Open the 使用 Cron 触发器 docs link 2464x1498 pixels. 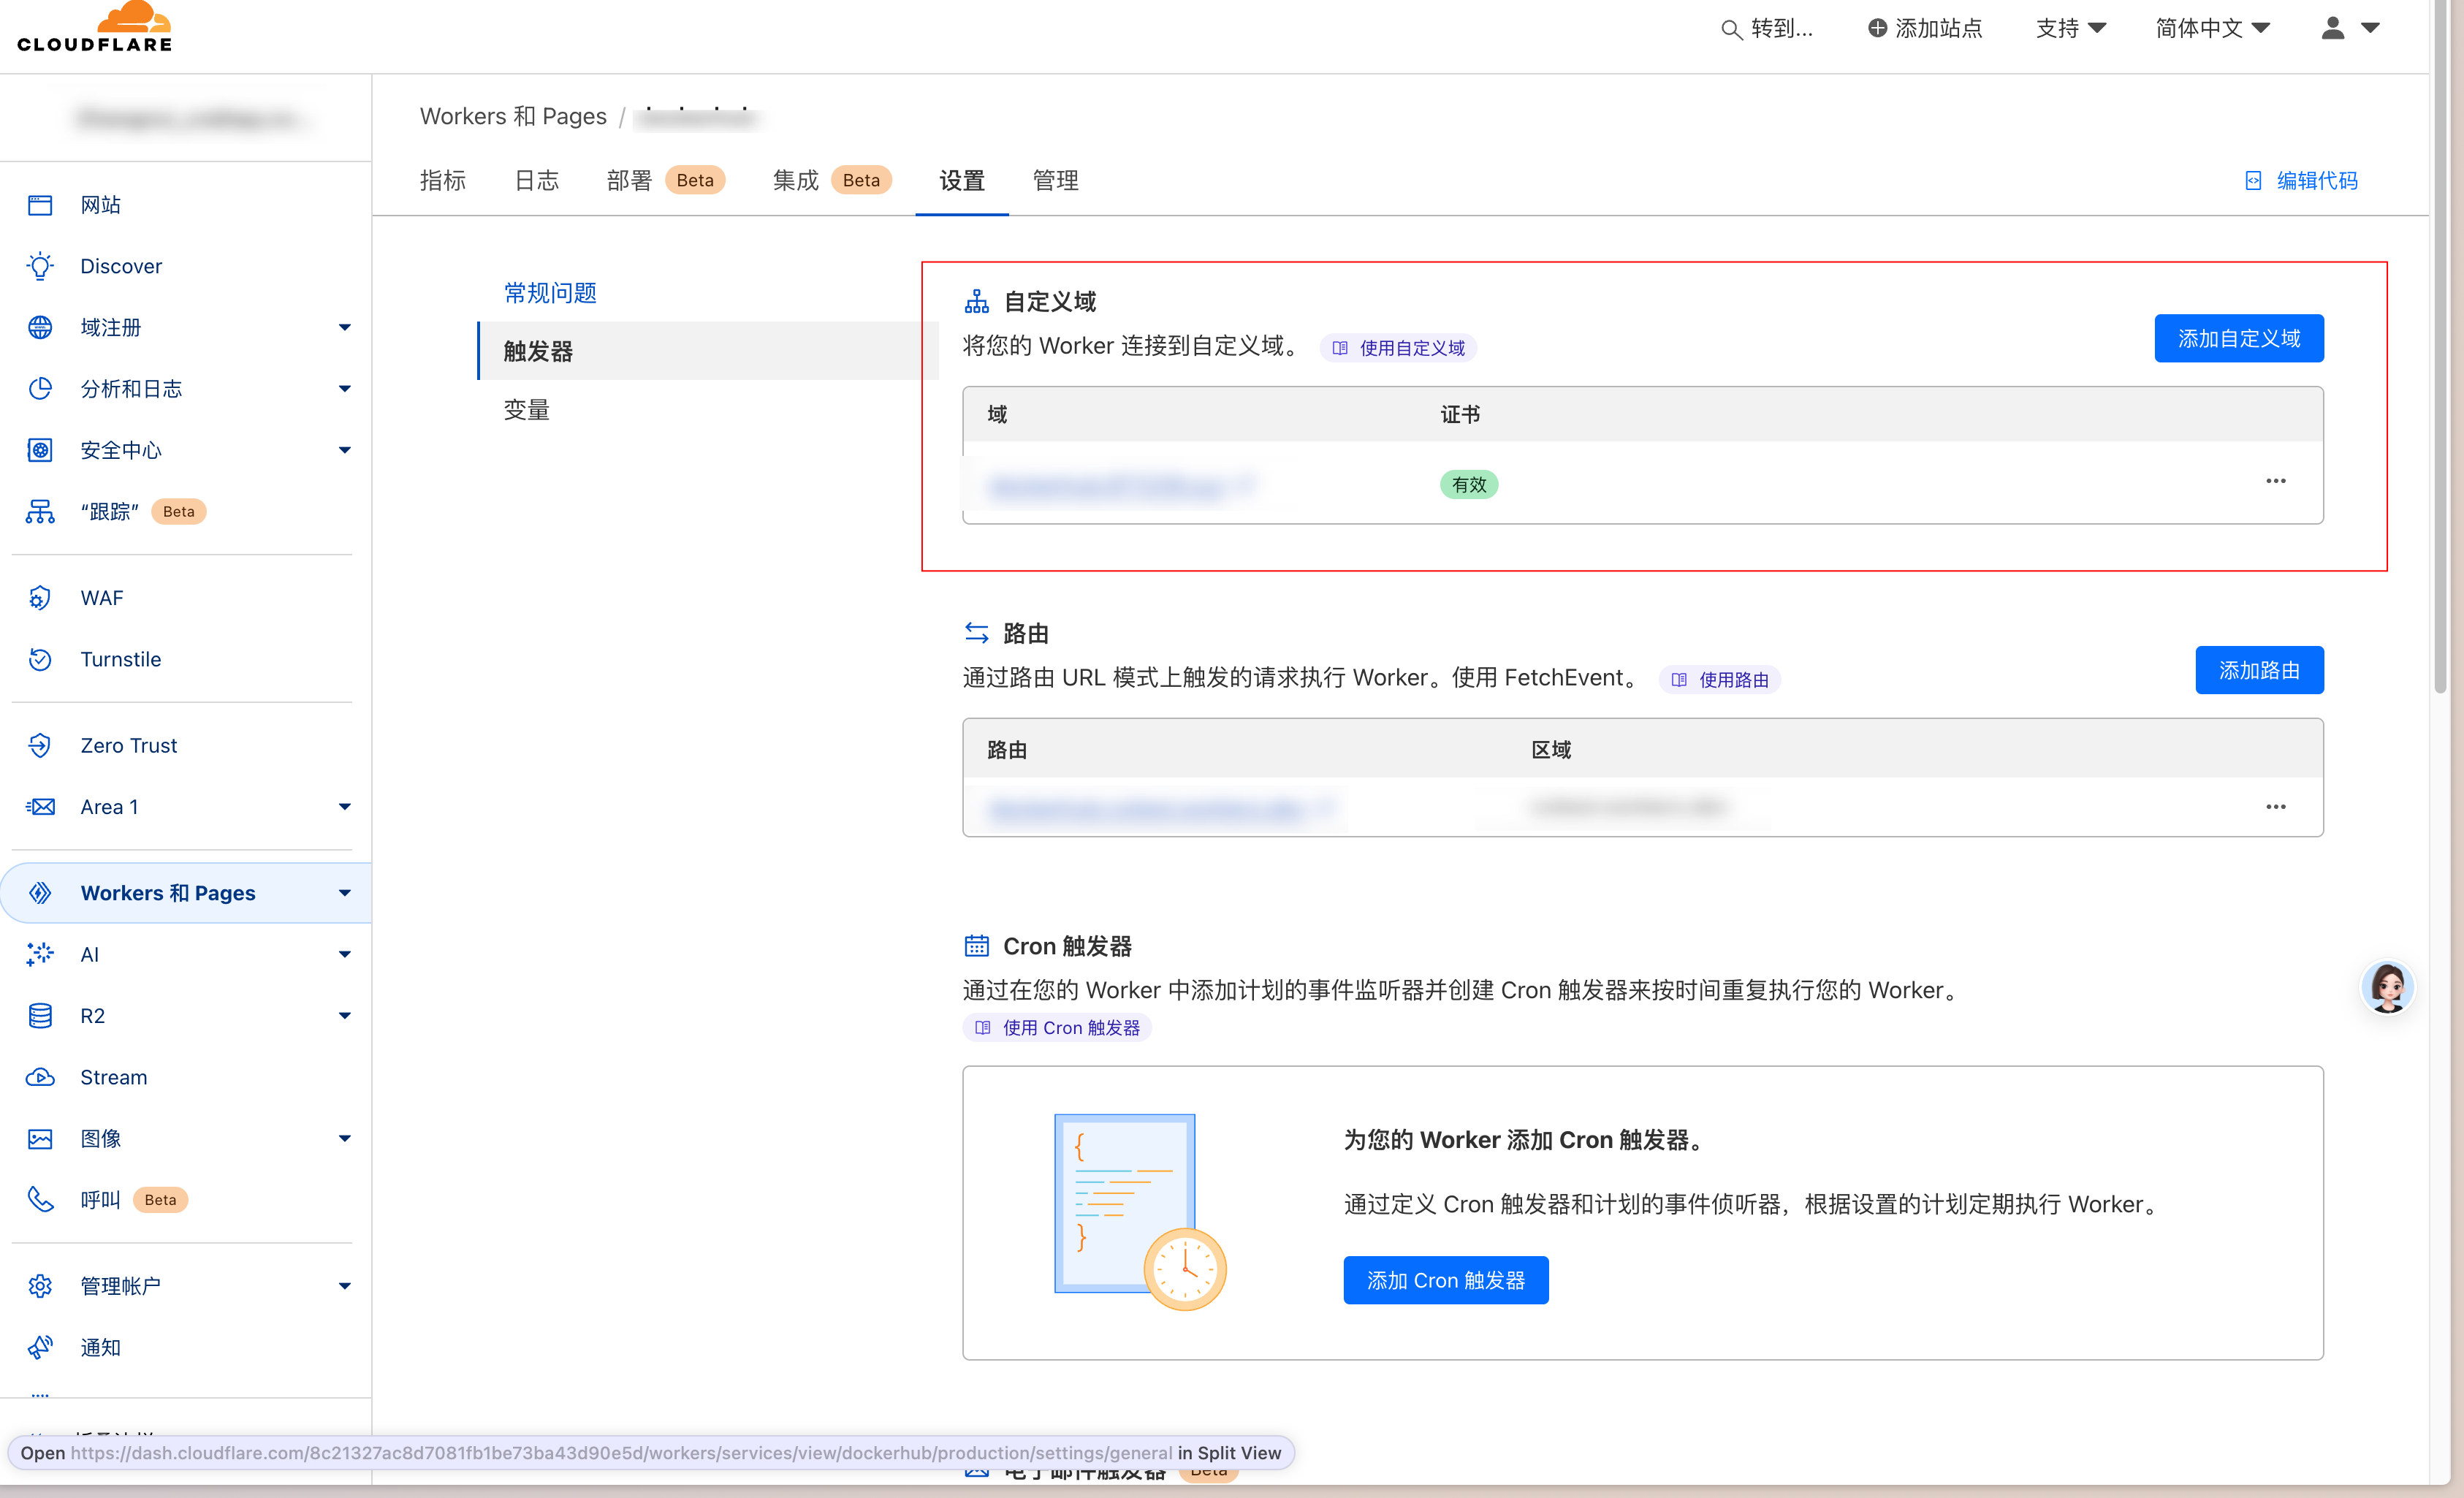tap(1057, 1028)
